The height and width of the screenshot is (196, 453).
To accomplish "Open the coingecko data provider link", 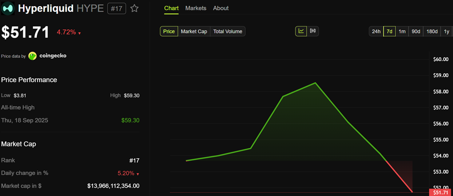I will tap(53, 56).
